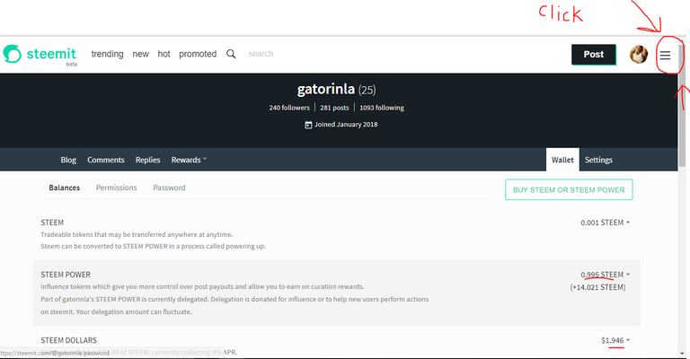690x359 pixels.
Task: Click the search magnifier icon
Action: pos(231,54)
